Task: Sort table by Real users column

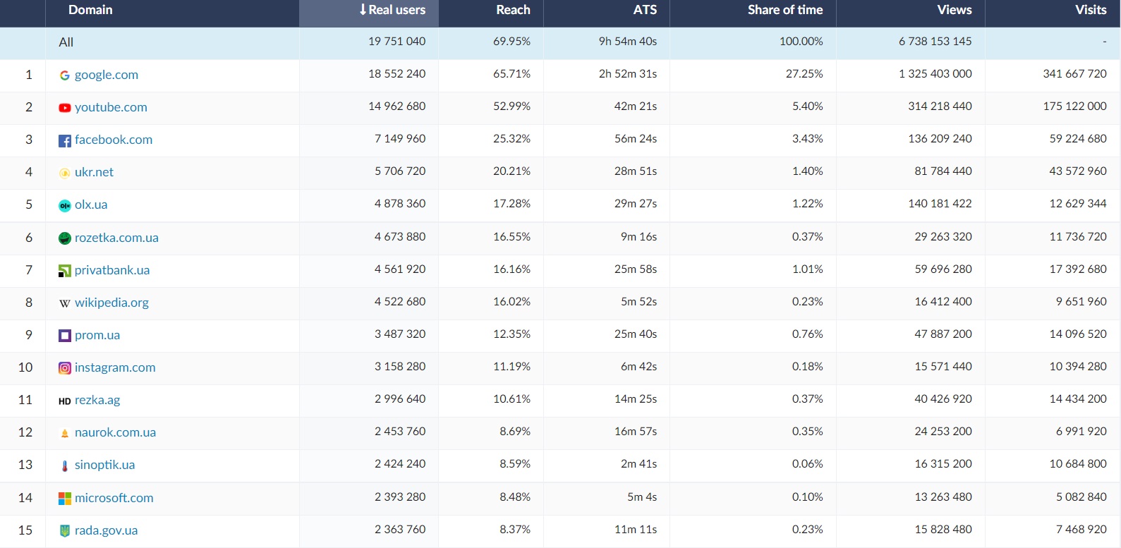Action: (392, 10)
